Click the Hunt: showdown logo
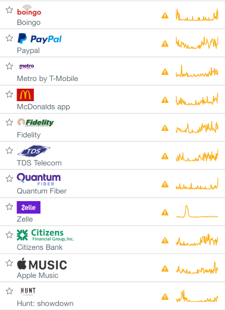 (28, 291)
